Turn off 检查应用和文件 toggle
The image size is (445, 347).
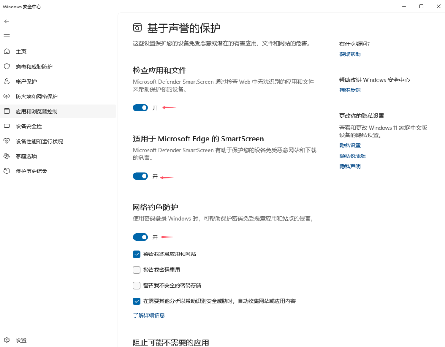click(140, 108)
